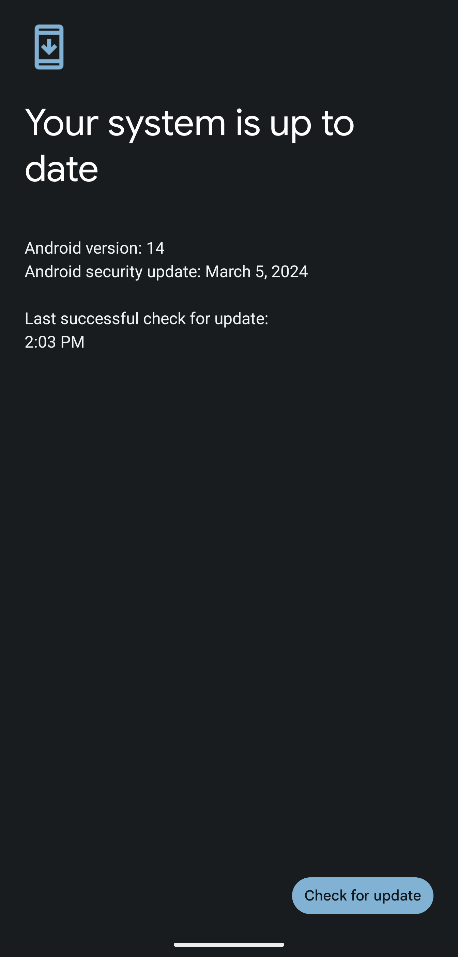Tap the Check for update button
This screenshot has height=957, width=458.
pyautogui.click(x=363, y=895)
